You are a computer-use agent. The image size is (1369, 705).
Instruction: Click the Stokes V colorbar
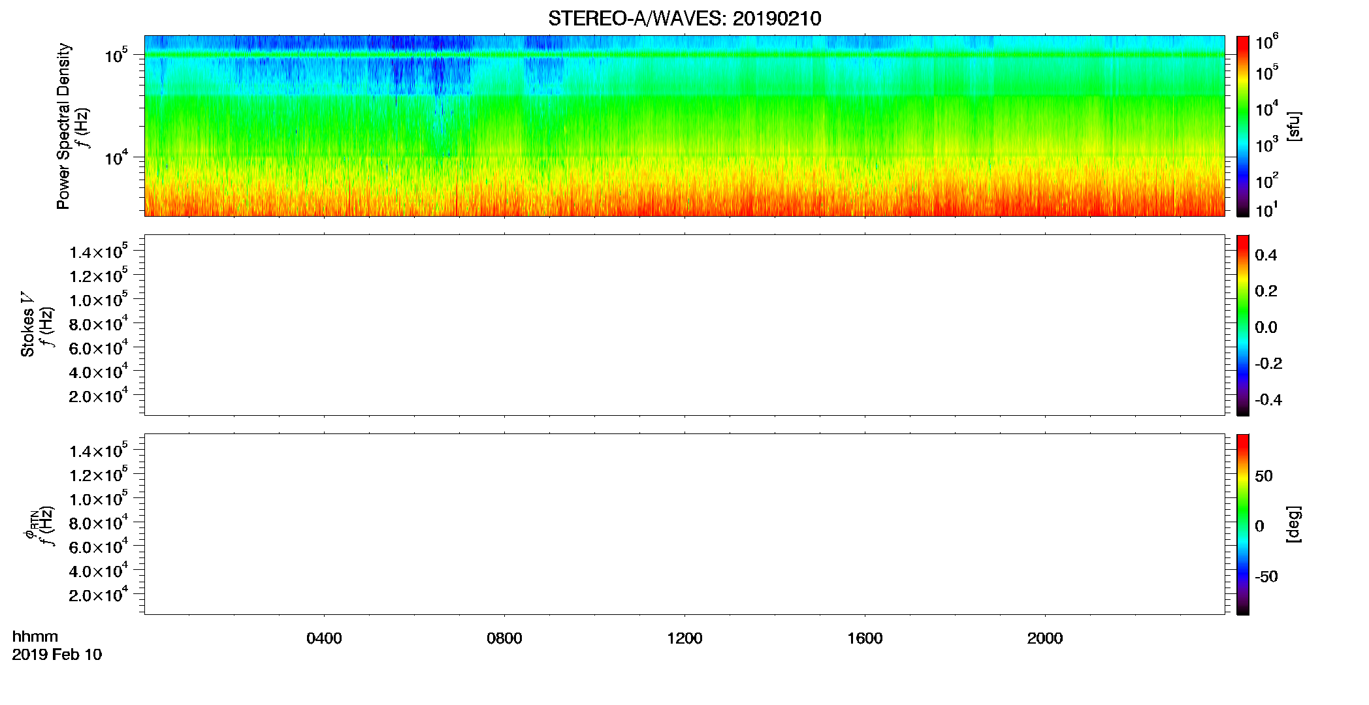point(1243,325)
